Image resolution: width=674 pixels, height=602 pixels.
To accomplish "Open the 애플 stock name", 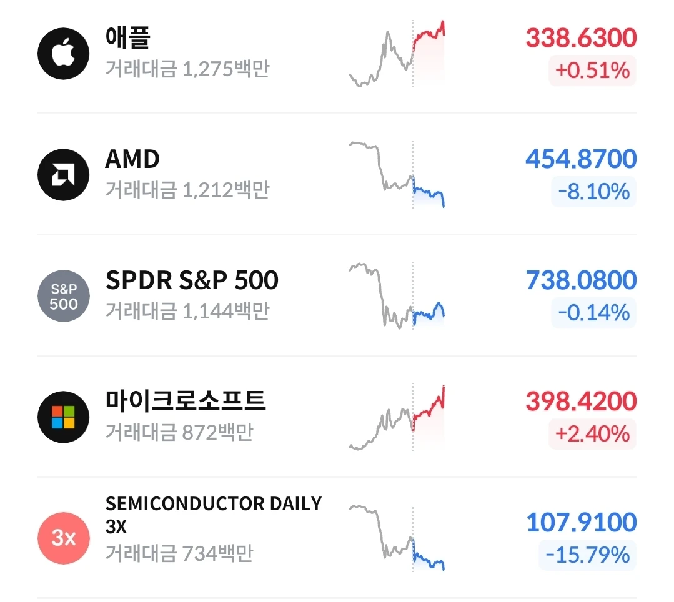I will (128, 37).
